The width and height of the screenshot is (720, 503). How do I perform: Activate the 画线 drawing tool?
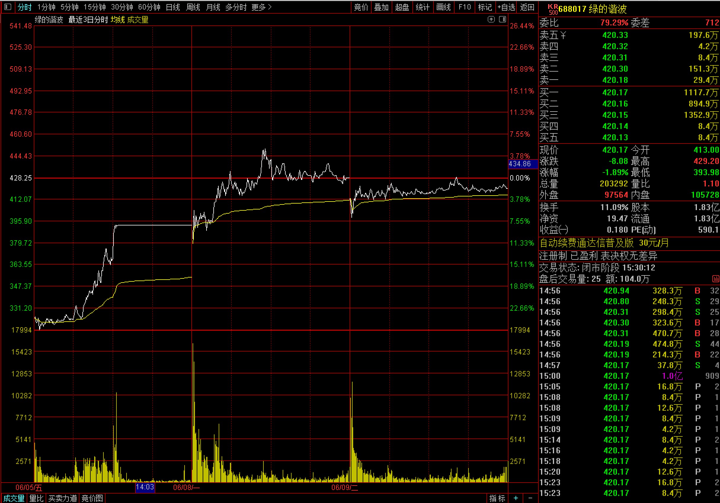pyautogui.click(x=444, y=7)
